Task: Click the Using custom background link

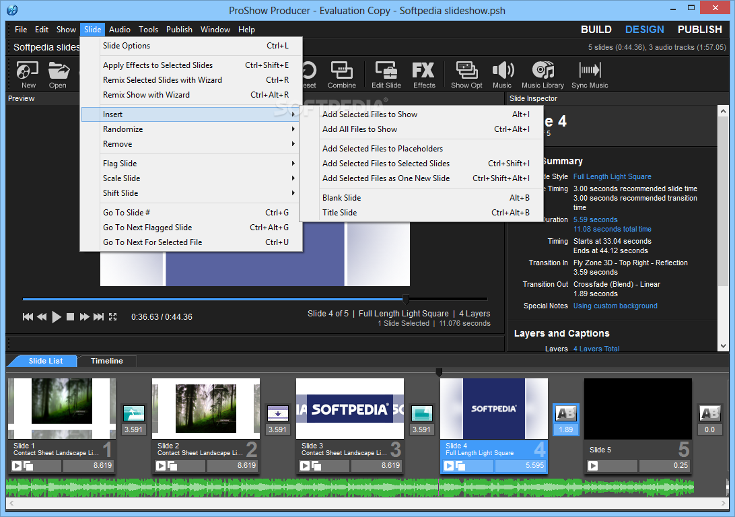Action: (615, 306)
